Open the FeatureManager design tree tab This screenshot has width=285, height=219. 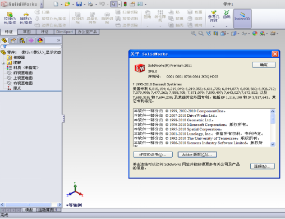click(x=4, y=40)
